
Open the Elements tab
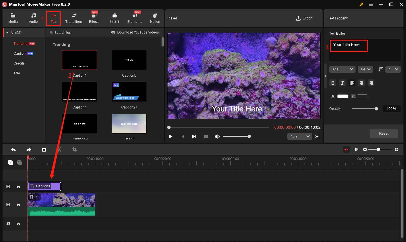(x=135, y=18)
